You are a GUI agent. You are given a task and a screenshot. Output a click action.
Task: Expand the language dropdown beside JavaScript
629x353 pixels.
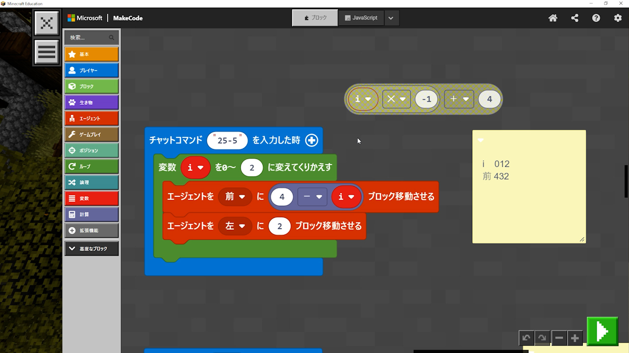(391, 18)
